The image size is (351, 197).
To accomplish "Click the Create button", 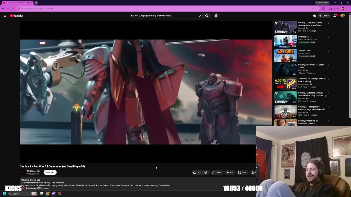I will click(x=324, y=16).
